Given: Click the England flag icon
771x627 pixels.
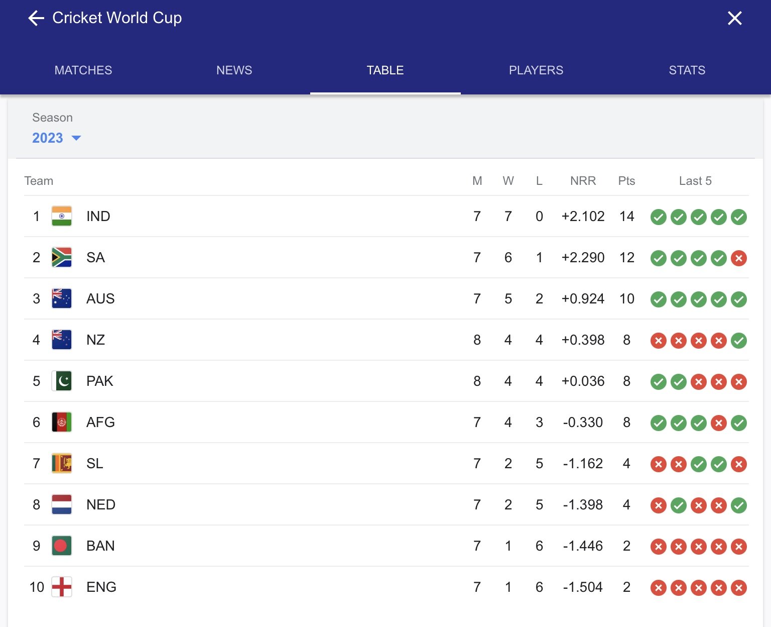Looking at the screenshot, I should tap(62, 587).
